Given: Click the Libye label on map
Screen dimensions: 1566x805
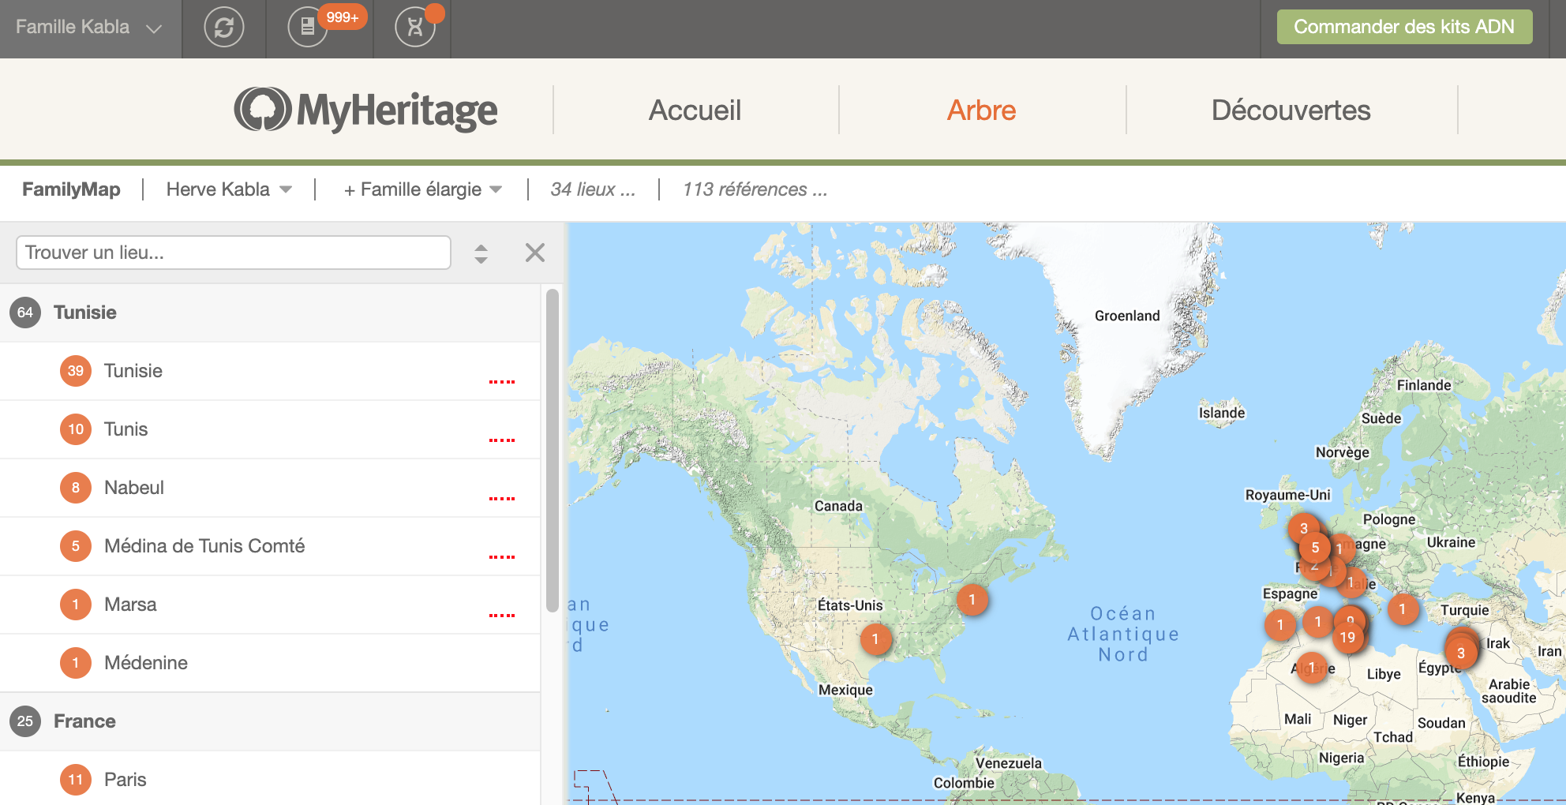Looking at the screenshot, I should 1384,674.
